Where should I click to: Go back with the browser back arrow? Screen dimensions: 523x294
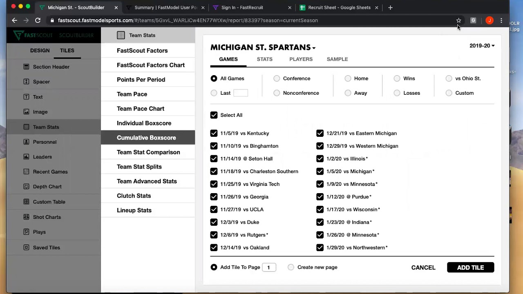click(14, 20)
